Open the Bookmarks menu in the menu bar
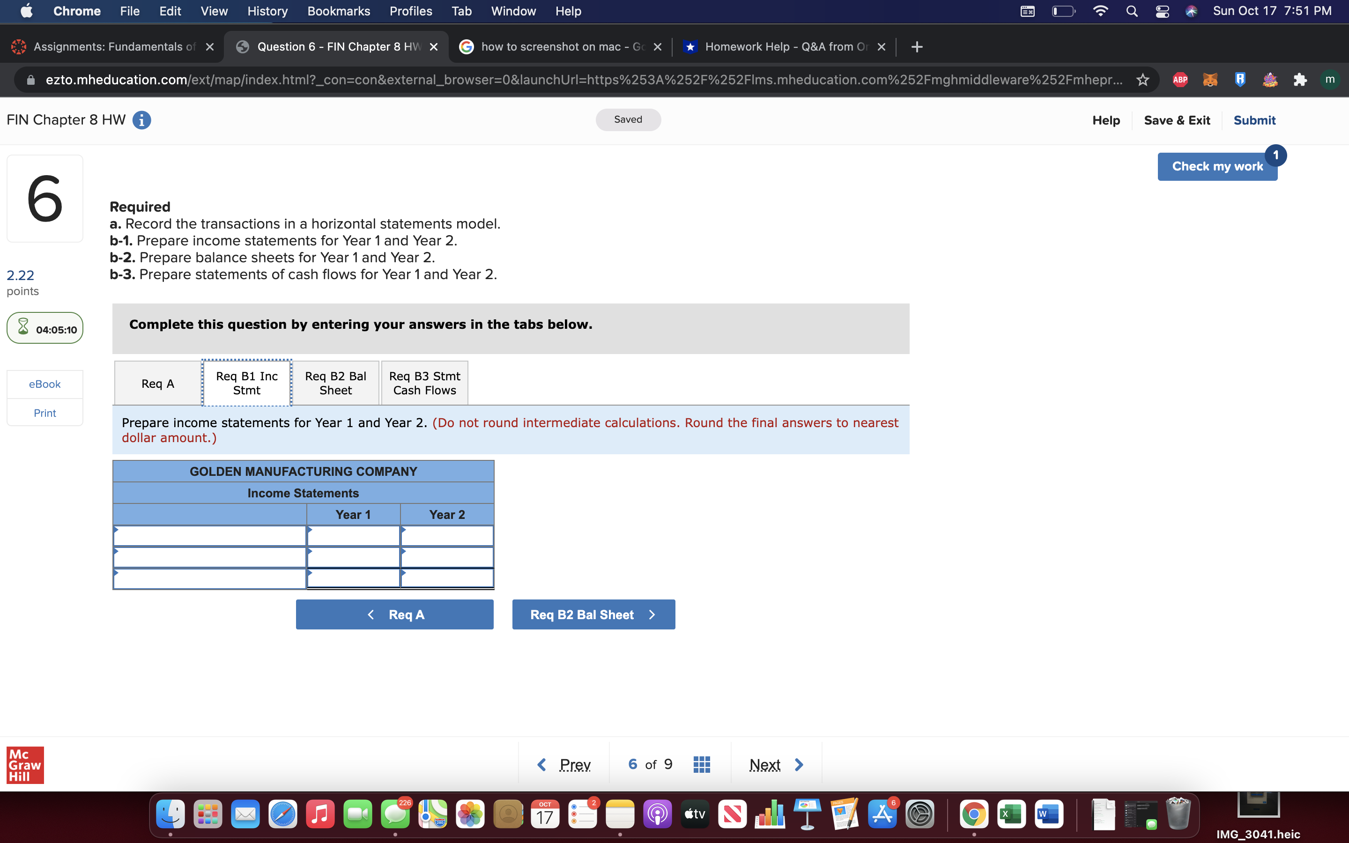Image resolution: width=1349 pixels, height=843 pixels. 338,11
